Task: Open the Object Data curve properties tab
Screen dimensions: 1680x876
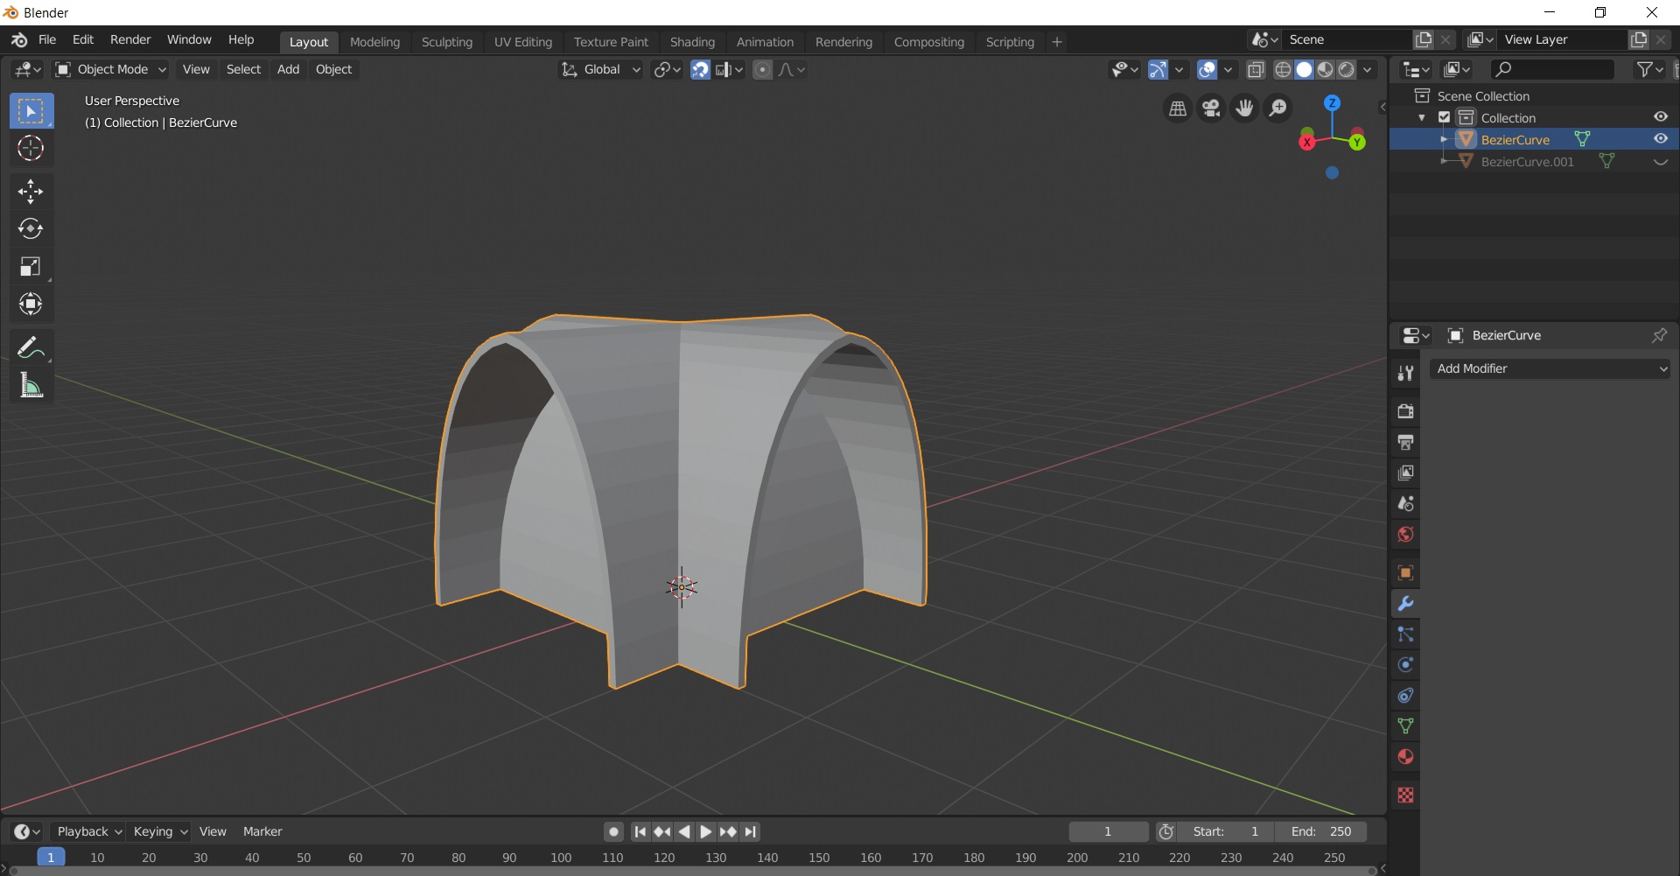Action: [1405, 725]
